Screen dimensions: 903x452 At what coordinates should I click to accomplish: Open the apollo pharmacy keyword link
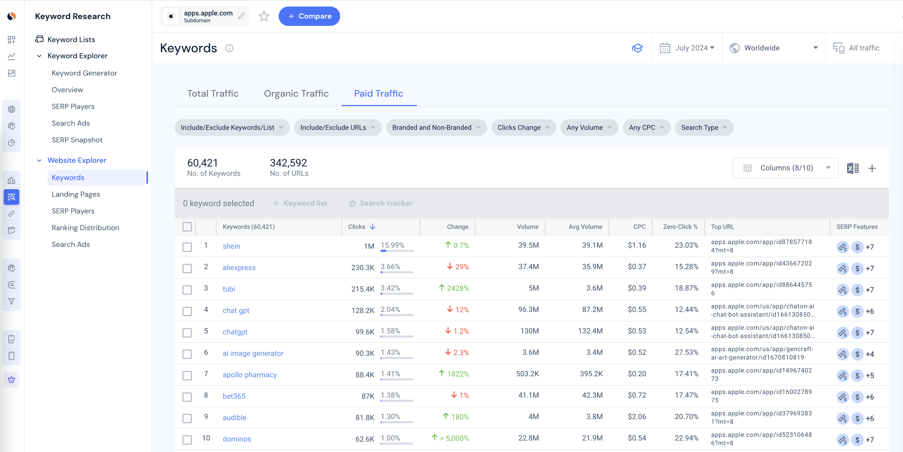coord(250,375)
